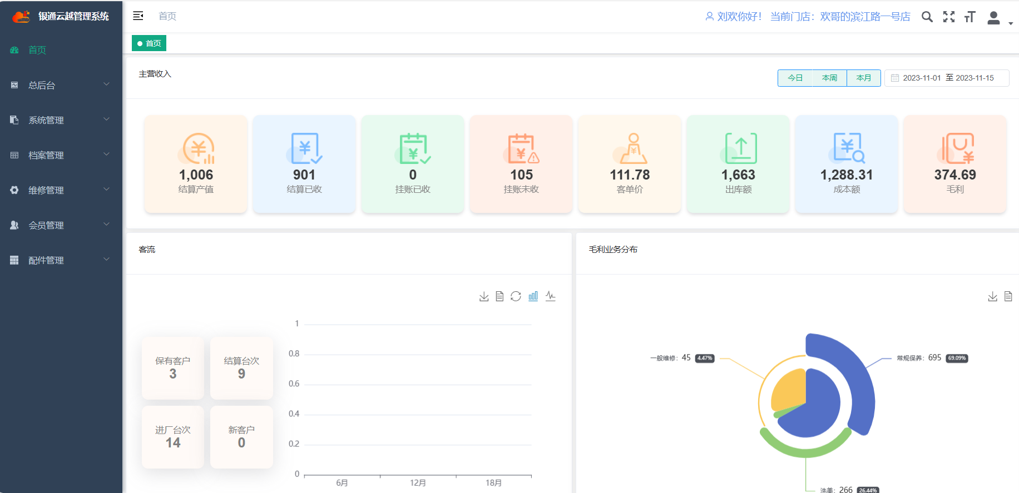This screenshot has width=1019, height=493.
Task: Click the 客流 section title
Action: point(147,250)
